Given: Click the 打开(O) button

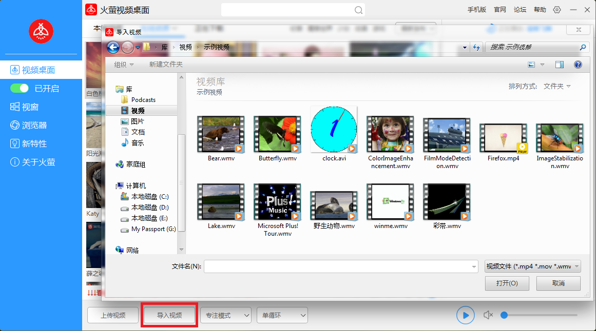Looking at the screenshot, I should [x=507, y=283].
